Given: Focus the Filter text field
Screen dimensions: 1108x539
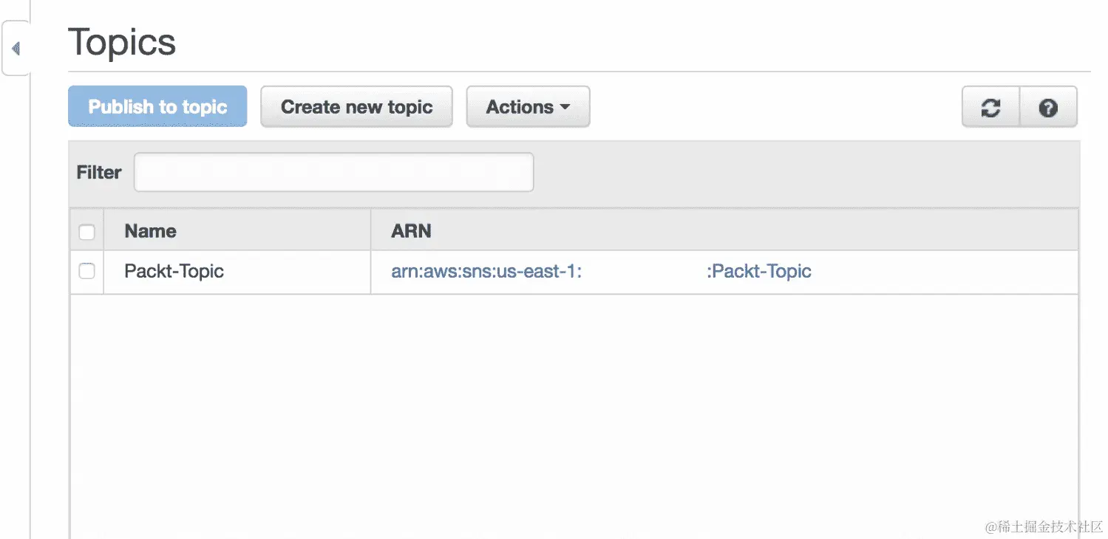Looking at the screenshot, I should pos(333,172).
